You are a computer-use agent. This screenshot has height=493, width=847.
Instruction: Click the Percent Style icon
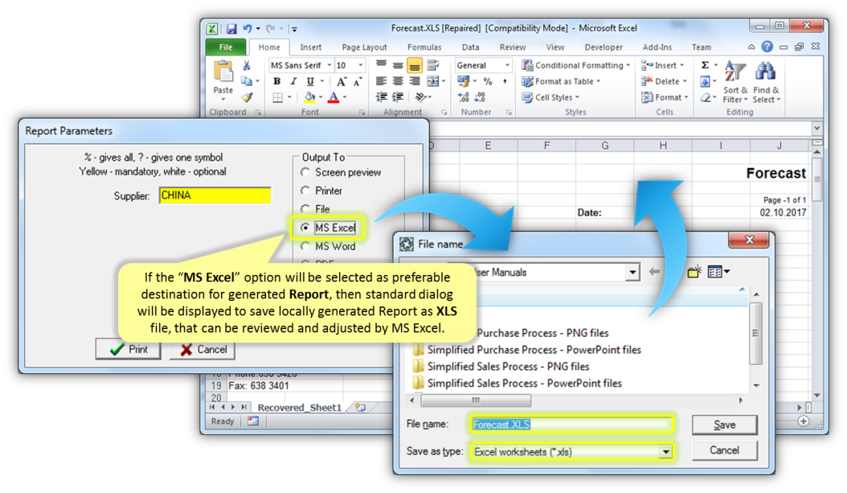tap(487, 82)
